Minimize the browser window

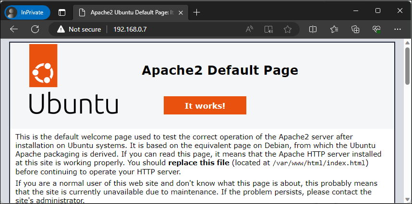pos(356,11)
